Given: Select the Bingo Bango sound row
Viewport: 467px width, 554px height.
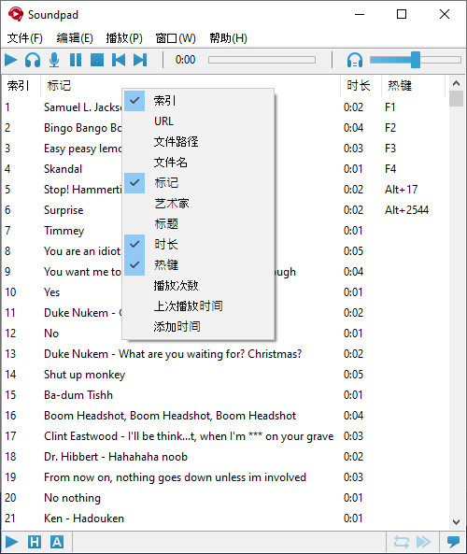Looking at the screenshot, I should 224,128.
